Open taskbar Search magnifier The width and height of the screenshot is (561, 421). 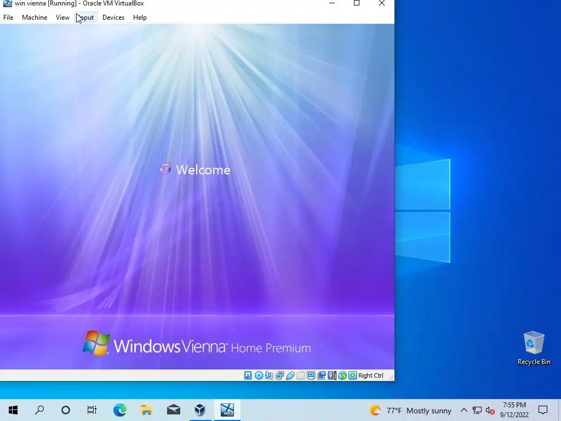(x=39, y=410)
